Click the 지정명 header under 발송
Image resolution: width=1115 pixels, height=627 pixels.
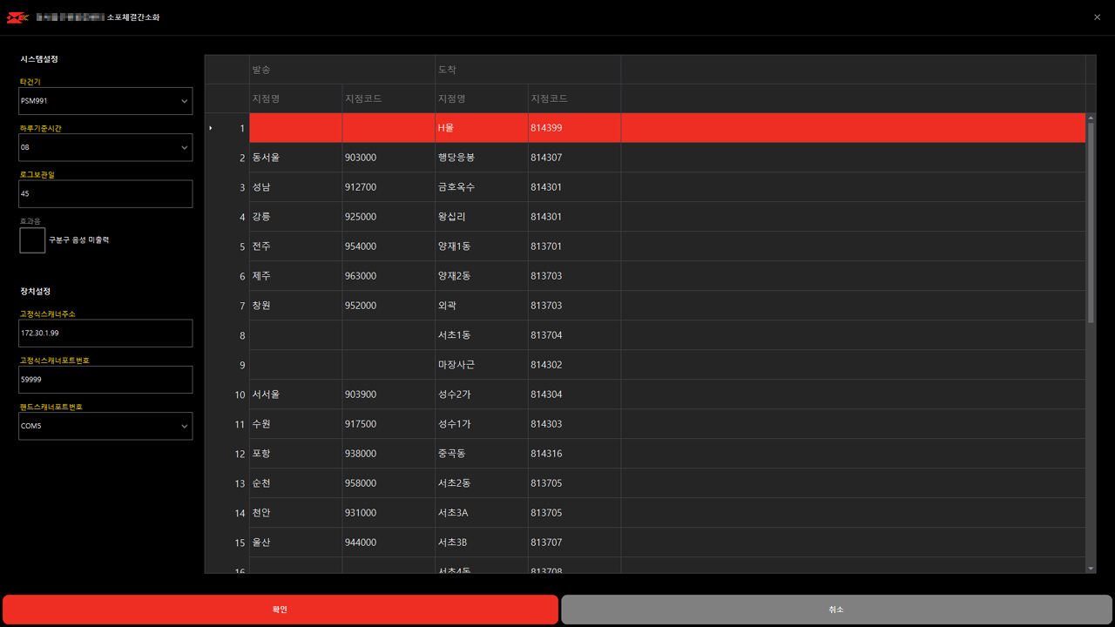(295, 98)
